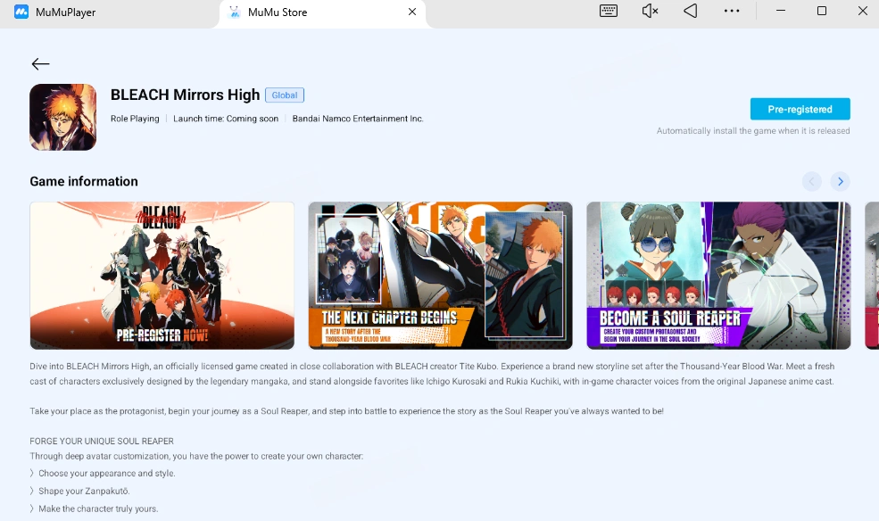Open the Pre-Register Now screenshot

(x=162, y=276)
